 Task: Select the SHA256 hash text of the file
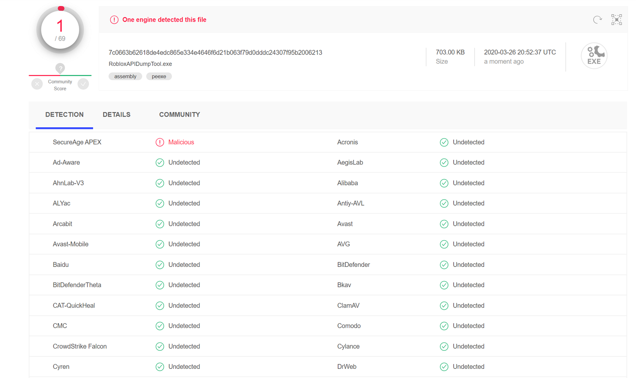coord(215,53)
